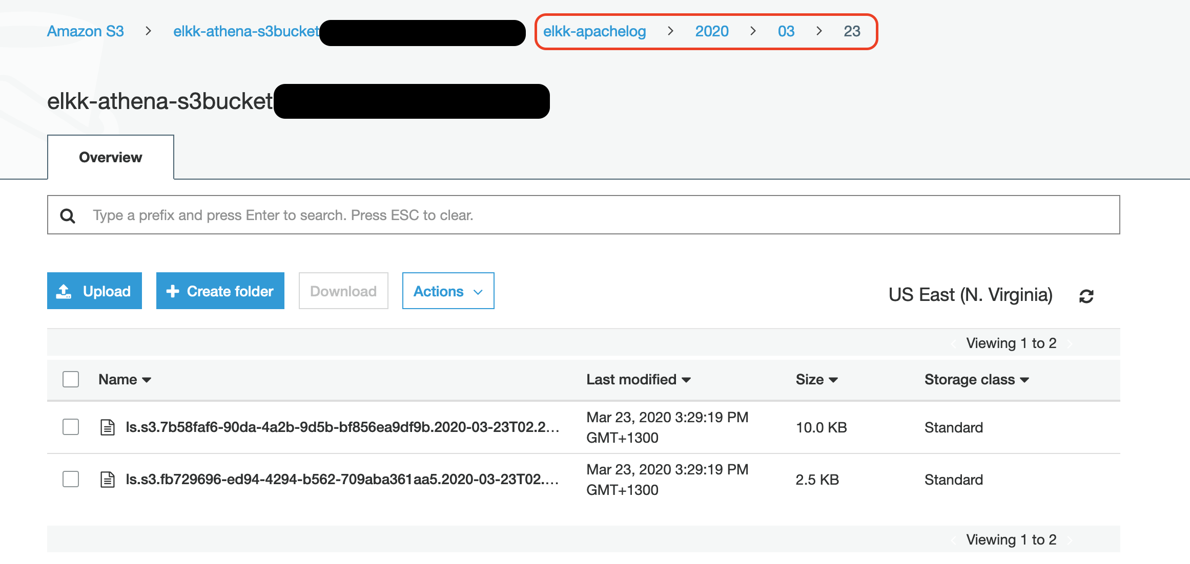Click the file icon of the ls.s3.fb729696 object

(x=107, y=479)
